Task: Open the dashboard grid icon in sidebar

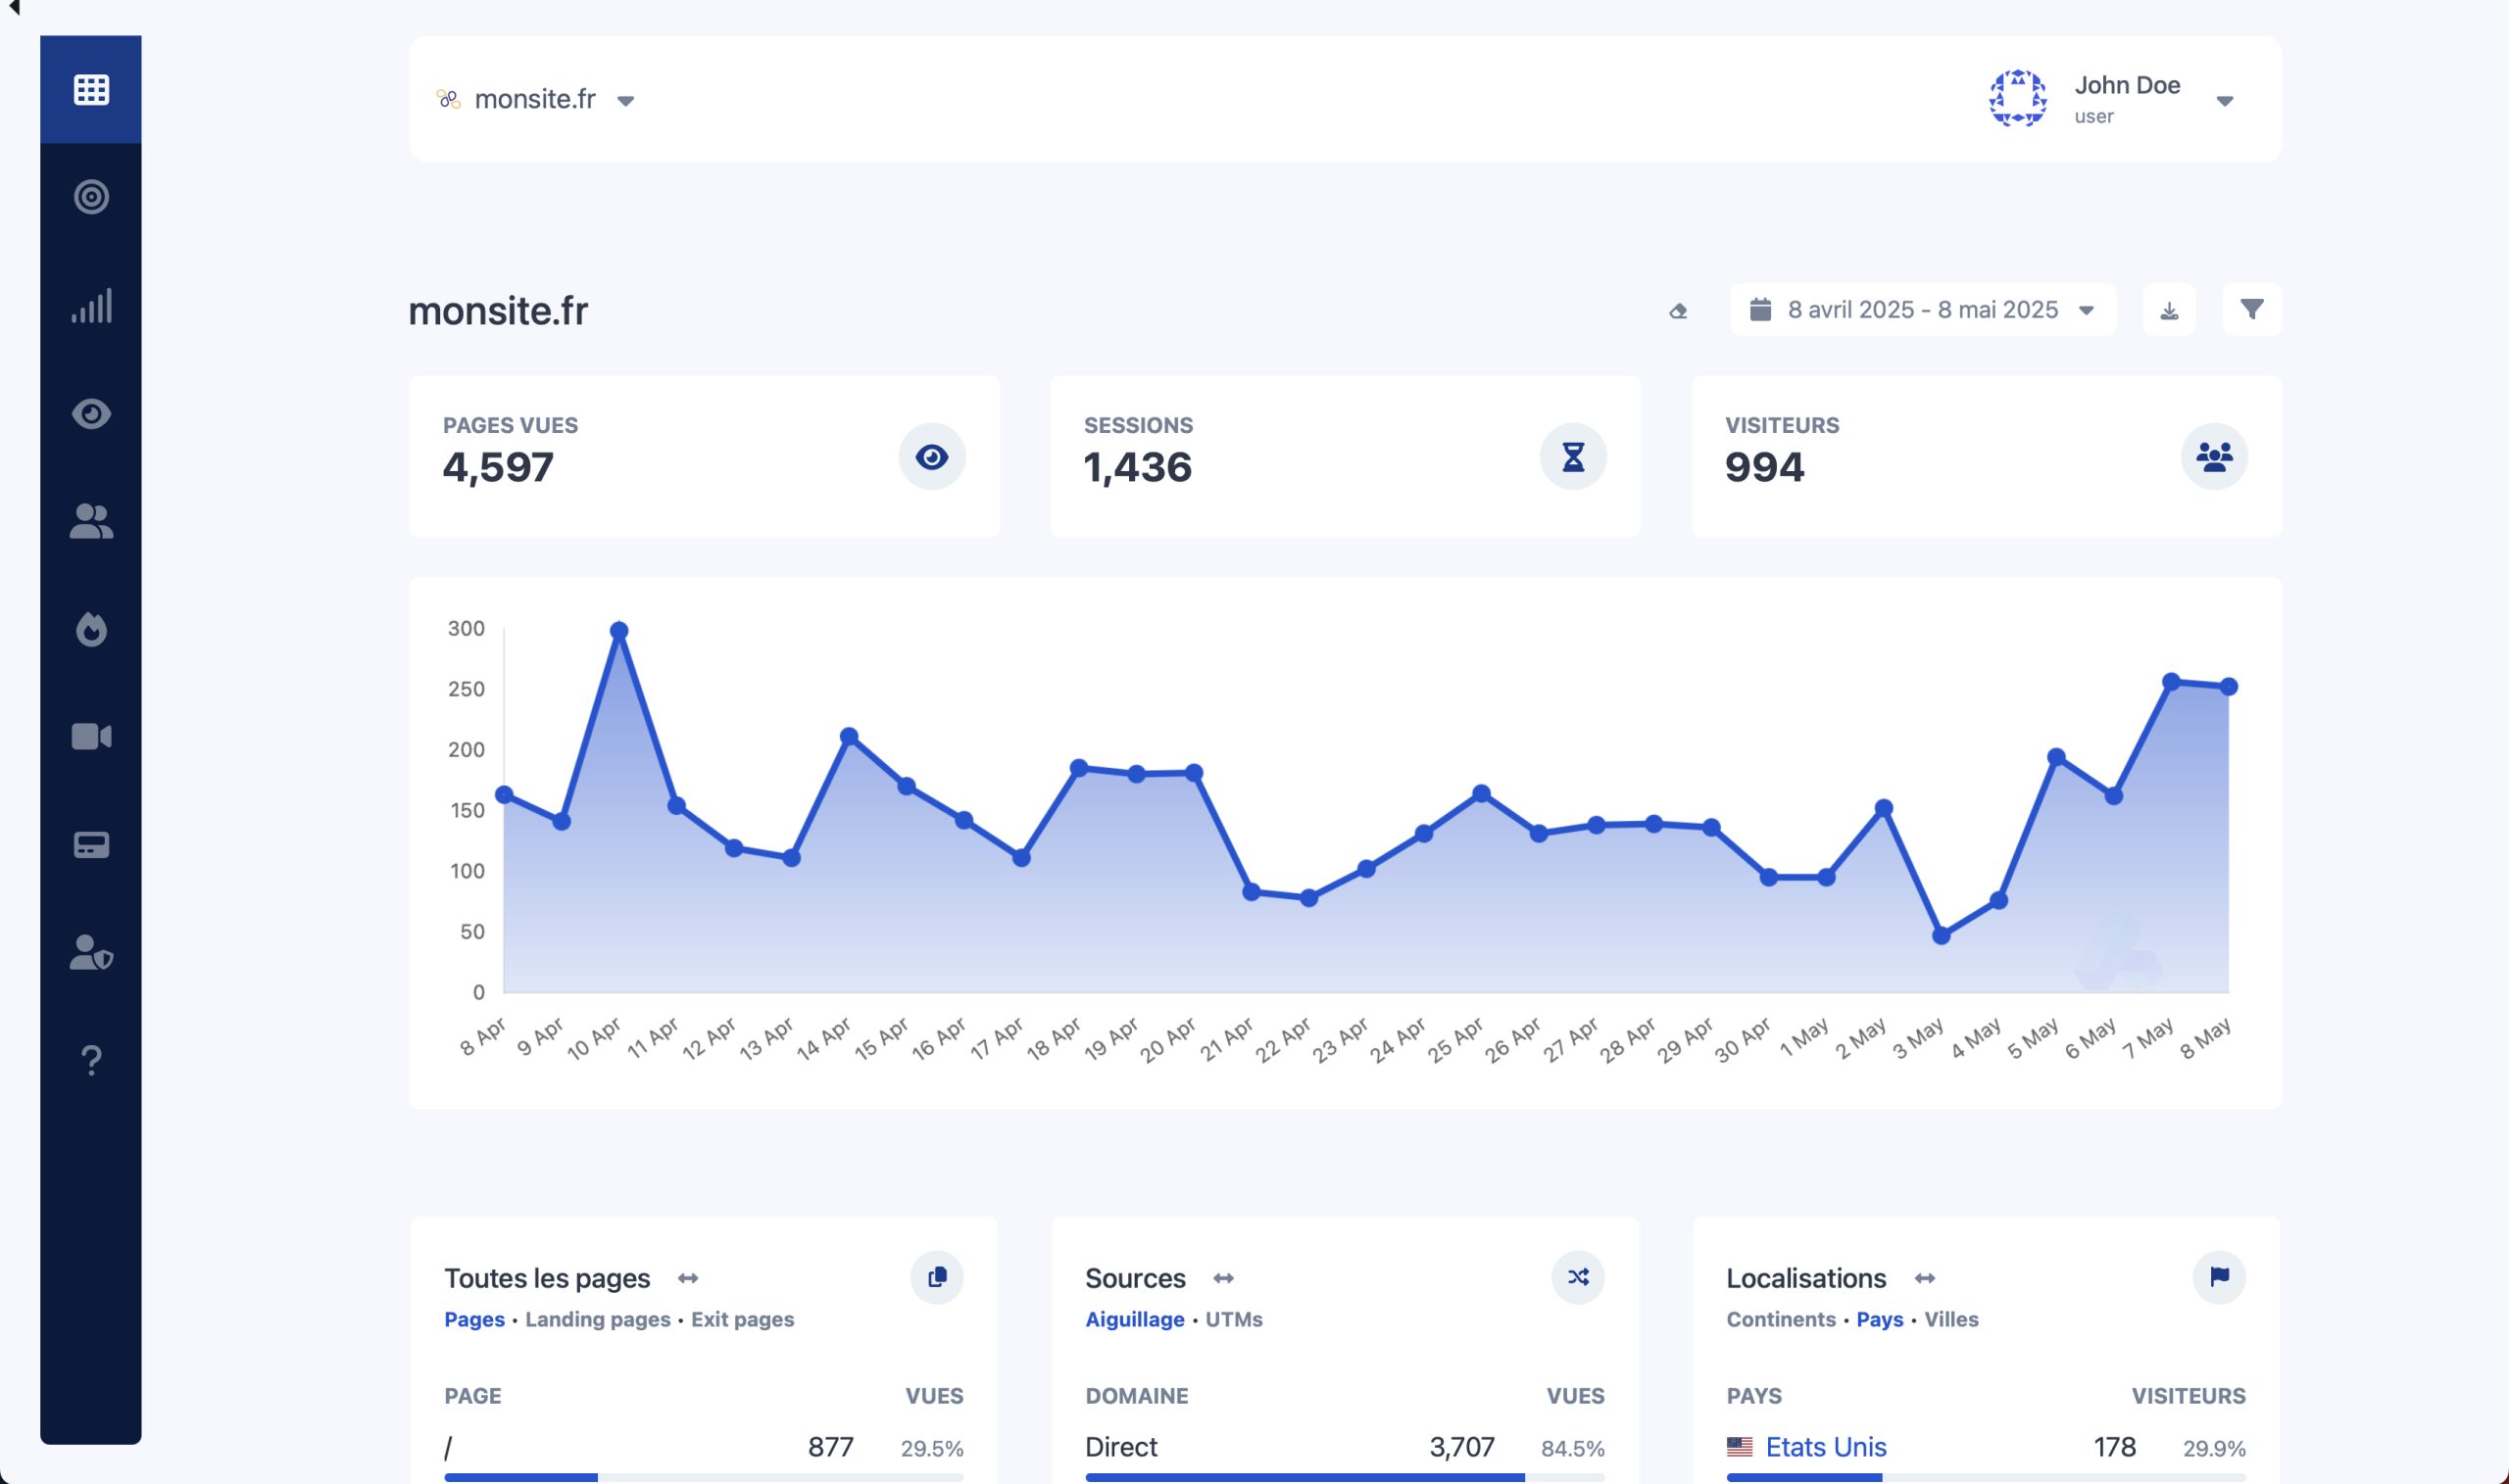Action: [91, 90]
